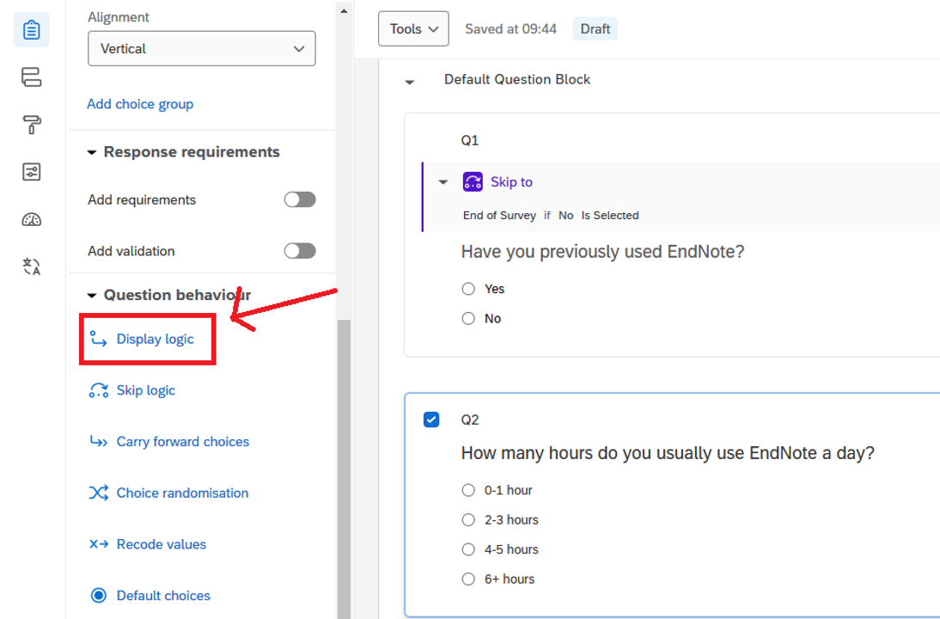Click Carry forward choices option
The image size is (940, 619).
point(182,442)
